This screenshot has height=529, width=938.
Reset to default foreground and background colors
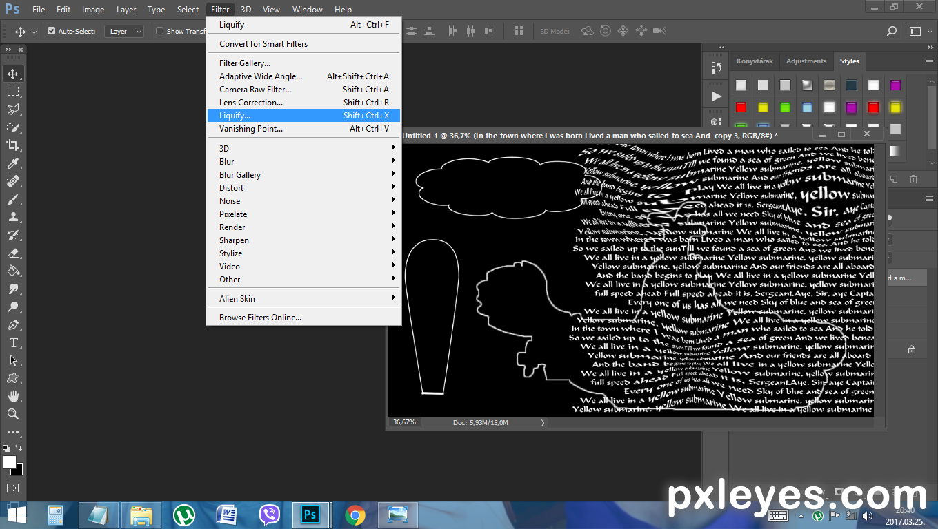6,448
